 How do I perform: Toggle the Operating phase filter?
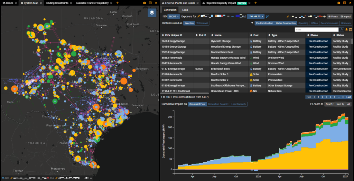[x=303, y=23]
